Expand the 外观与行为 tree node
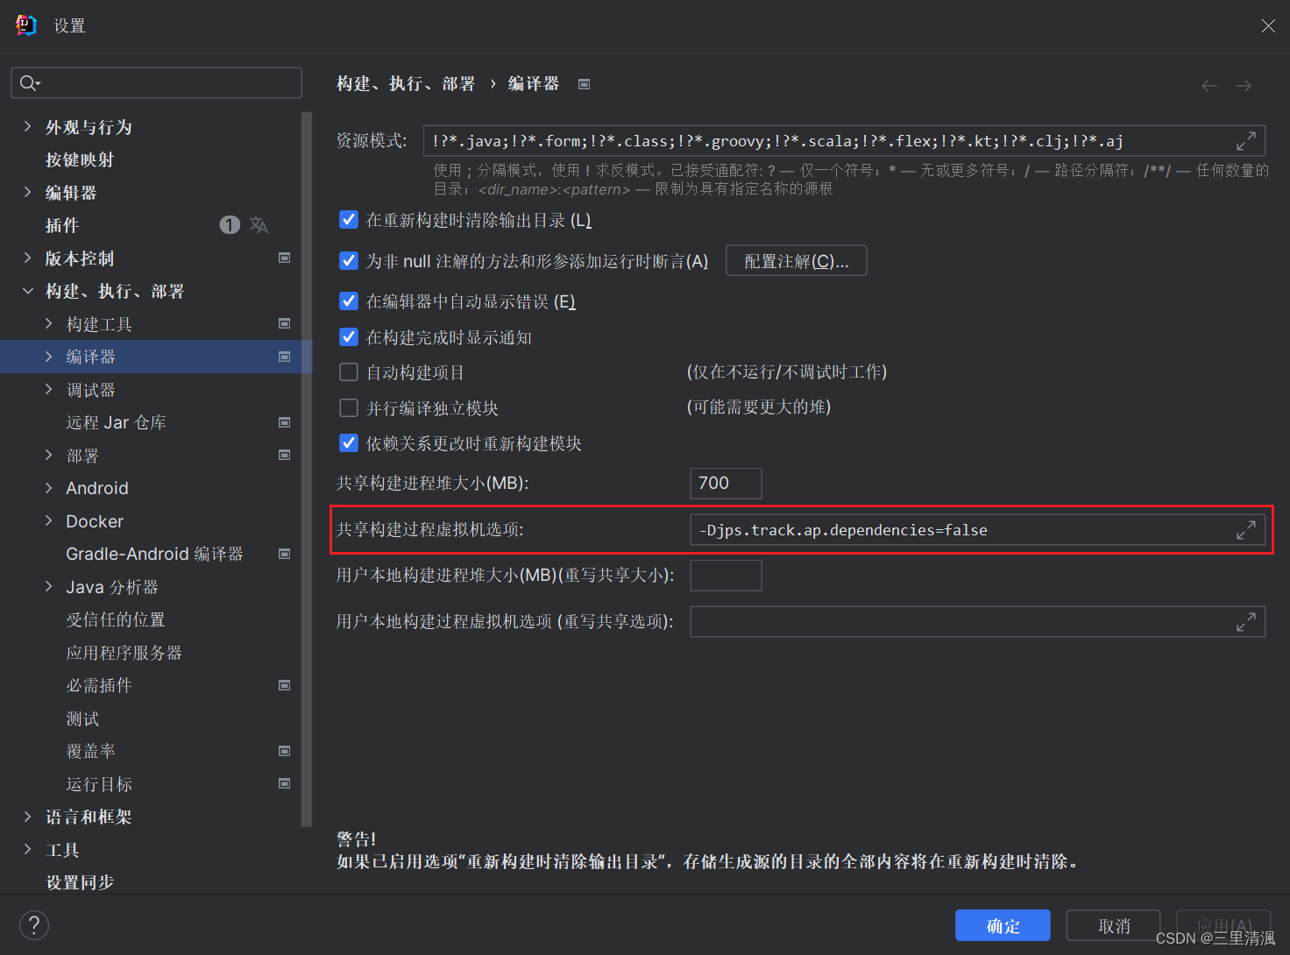This screenshot has height=955, width=1290. click(28, 127)
